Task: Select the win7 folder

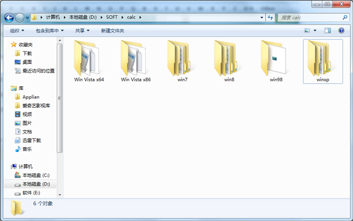Action: click(x=182, y=61)
